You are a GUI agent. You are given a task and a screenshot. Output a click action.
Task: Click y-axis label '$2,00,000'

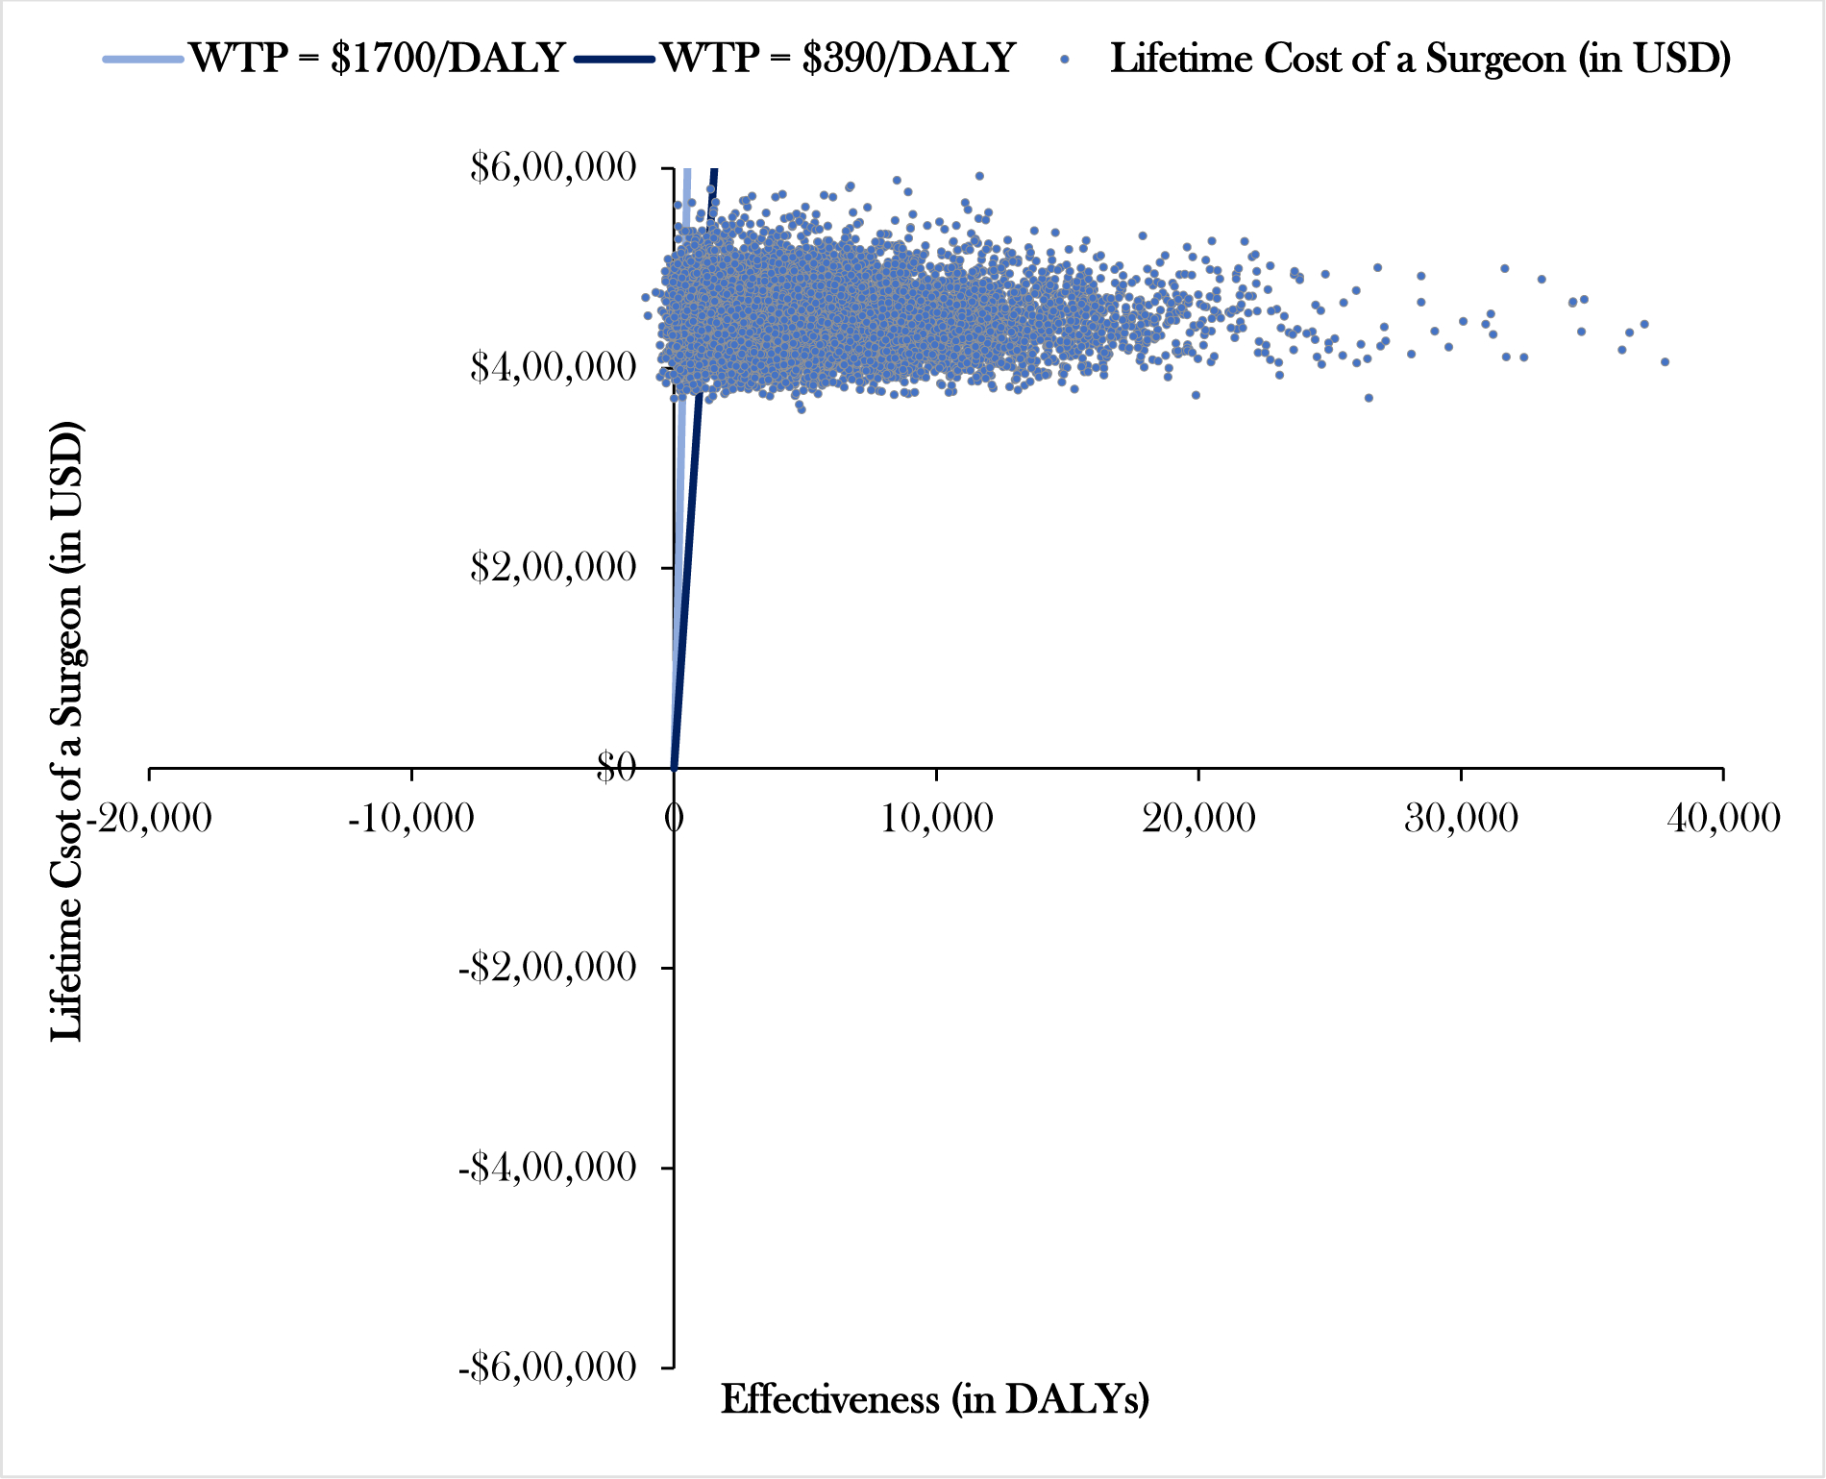[553, 567]
